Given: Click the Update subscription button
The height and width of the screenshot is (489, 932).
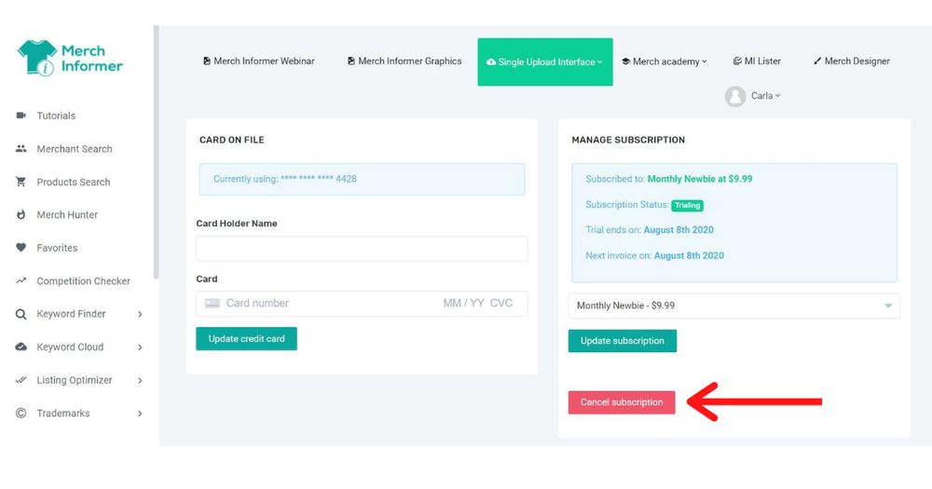Looking at the screenshot, I should (x=623, y=341).
